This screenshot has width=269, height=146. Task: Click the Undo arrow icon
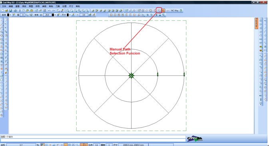[50, 10]
